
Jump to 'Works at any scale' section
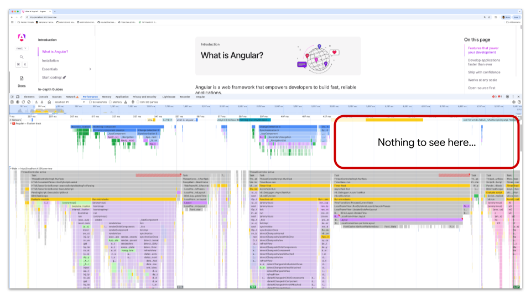pos(482,80)
